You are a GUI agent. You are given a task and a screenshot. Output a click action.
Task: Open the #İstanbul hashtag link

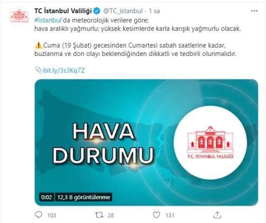48,20
